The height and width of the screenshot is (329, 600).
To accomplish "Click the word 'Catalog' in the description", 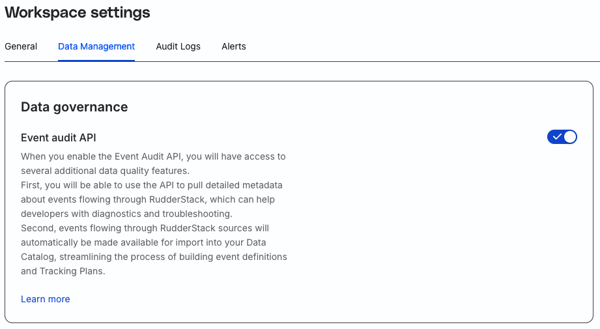I will (x=38, y=257).
